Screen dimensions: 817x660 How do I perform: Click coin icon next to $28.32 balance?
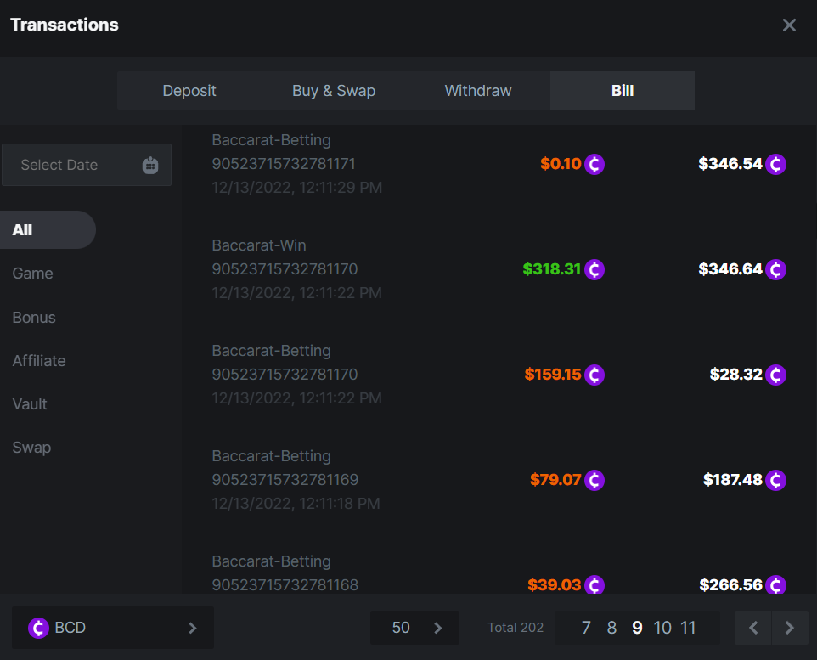click(775, 375)
